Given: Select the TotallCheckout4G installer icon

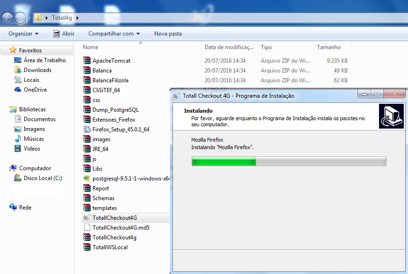Looking at the screenshot, I should (86, 218).
